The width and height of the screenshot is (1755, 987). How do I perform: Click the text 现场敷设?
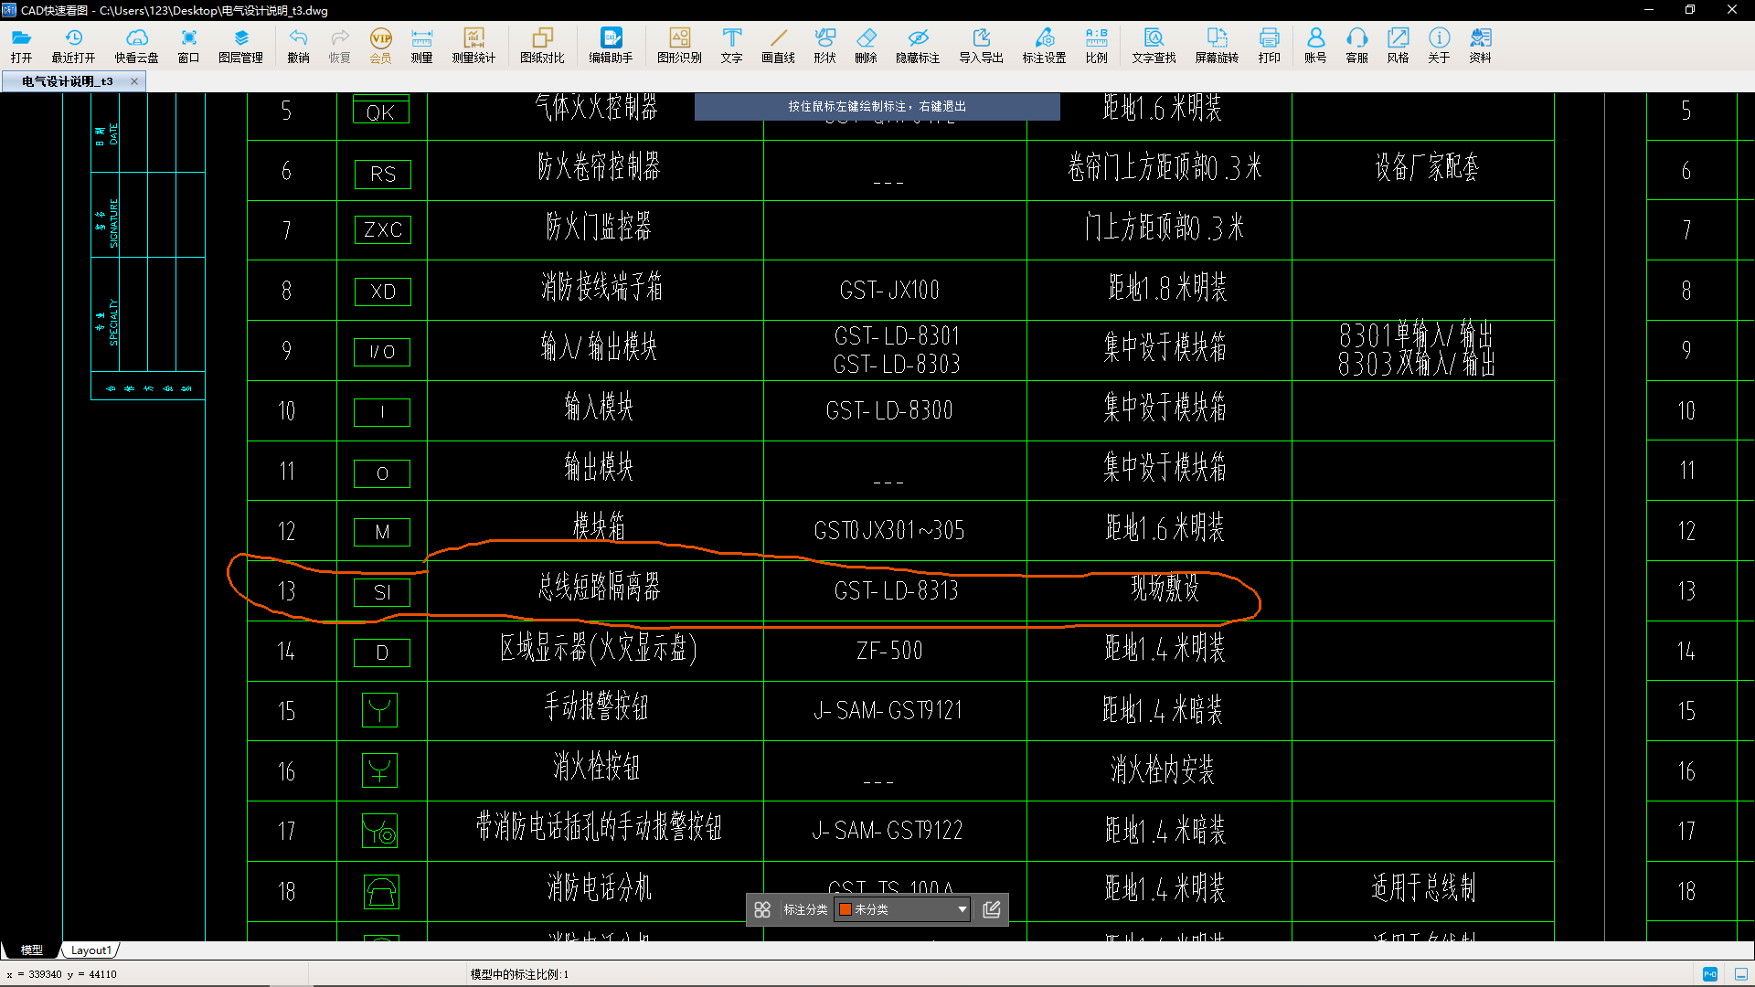(1165, 588)
